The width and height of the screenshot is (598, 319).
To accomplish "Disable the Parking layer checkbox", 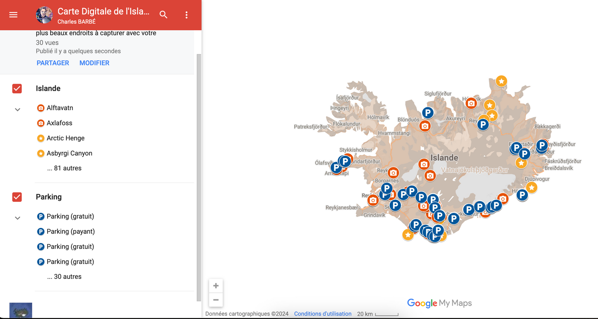I will [x=17, y=197].
